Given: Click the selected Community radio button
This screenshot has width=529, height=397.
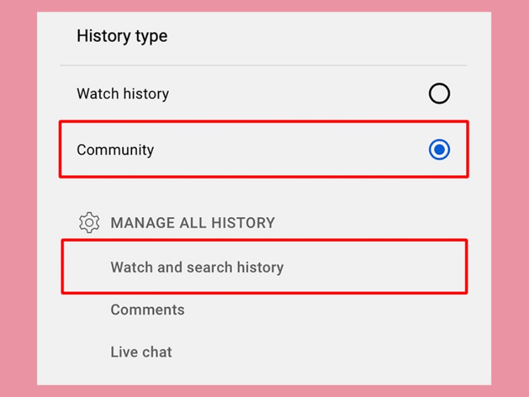Looking at the screenshot, I should pyautogui.click(x=439, y=150).
